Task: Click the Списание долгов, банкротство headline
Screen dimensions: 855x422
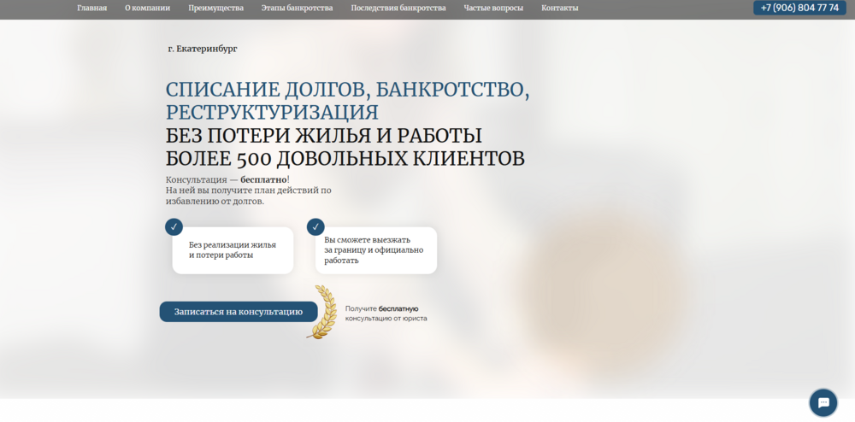Action: [347, 91]
